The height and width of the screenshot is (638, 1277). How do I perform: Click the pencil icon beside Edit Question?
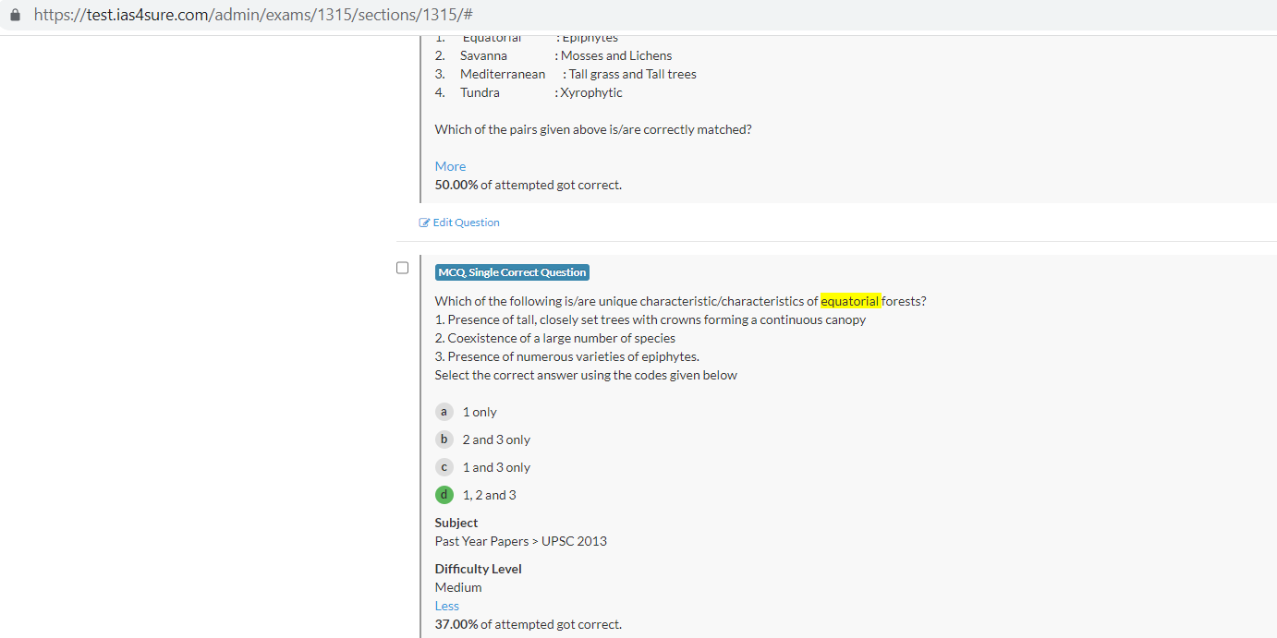point(424,223)
